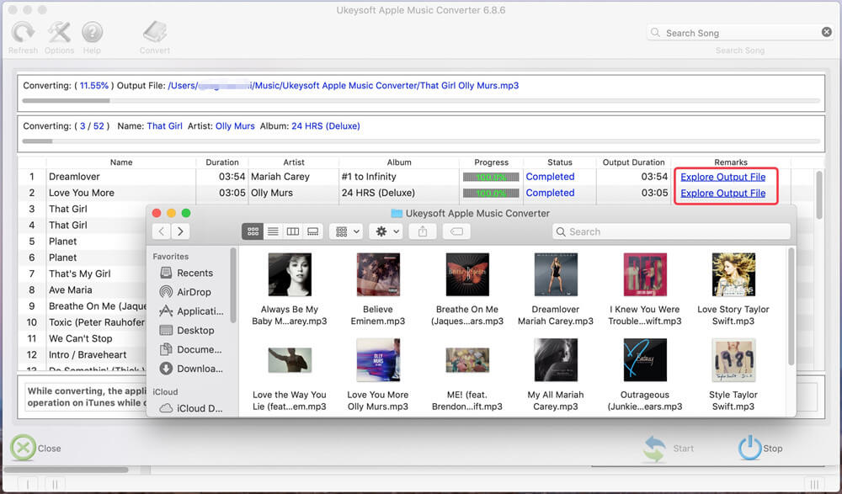Click the Convert toolbar icon
Image resolution: width=842 pixels, height=494 pixels.
(x=155, y=34)
